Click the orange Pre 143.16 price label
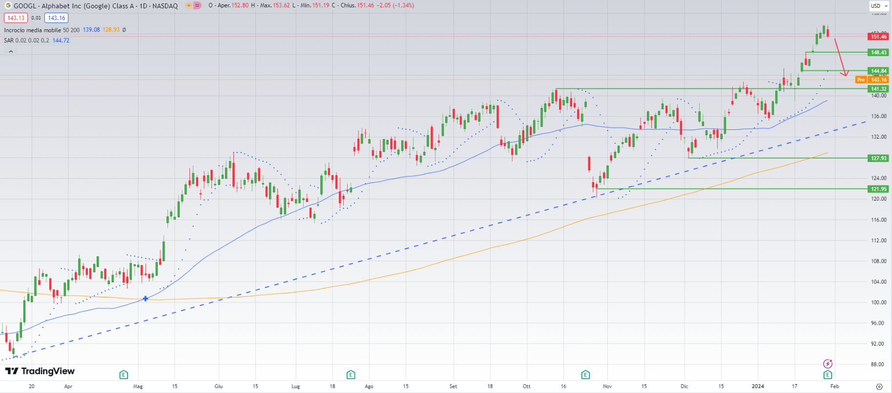 pos(872,80)
